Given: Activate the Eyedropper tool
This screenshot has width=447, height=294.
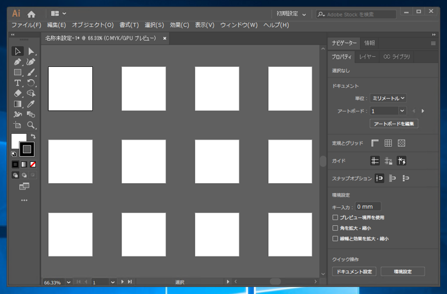Looking at the screenshot, I should (x=31, y=104).
